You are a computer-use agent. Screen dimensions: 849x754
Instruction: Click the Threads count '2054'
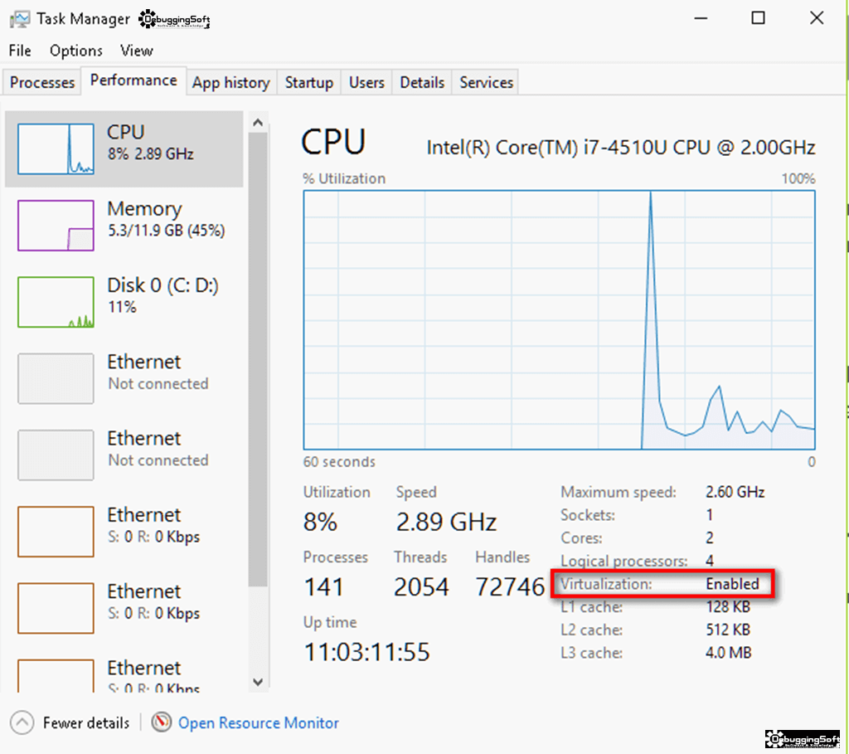click(x=421, y=586)
